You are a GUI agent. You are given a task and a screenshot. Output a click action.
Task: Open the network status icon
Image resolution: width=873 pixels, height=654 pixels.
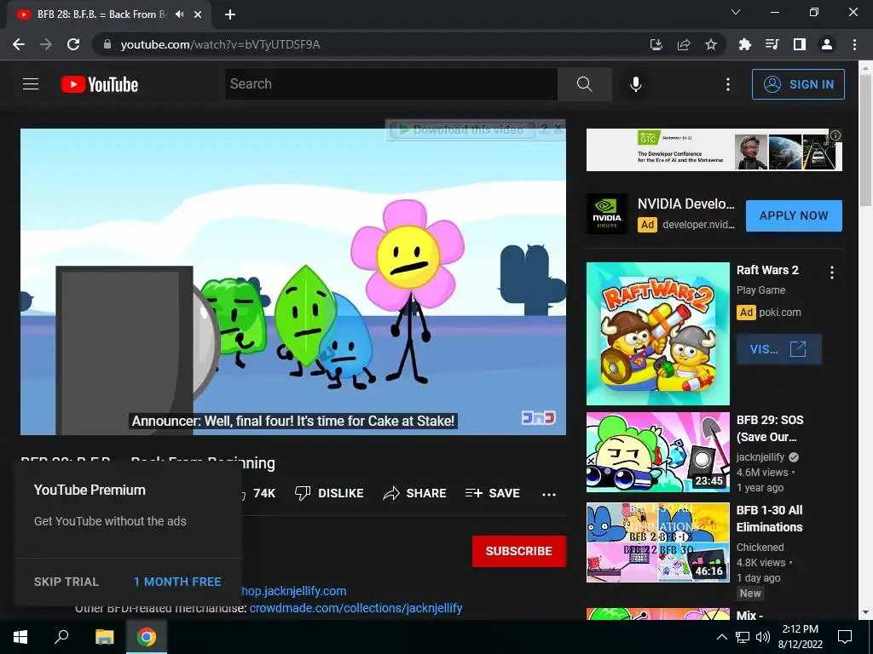[x=743, y=637]
